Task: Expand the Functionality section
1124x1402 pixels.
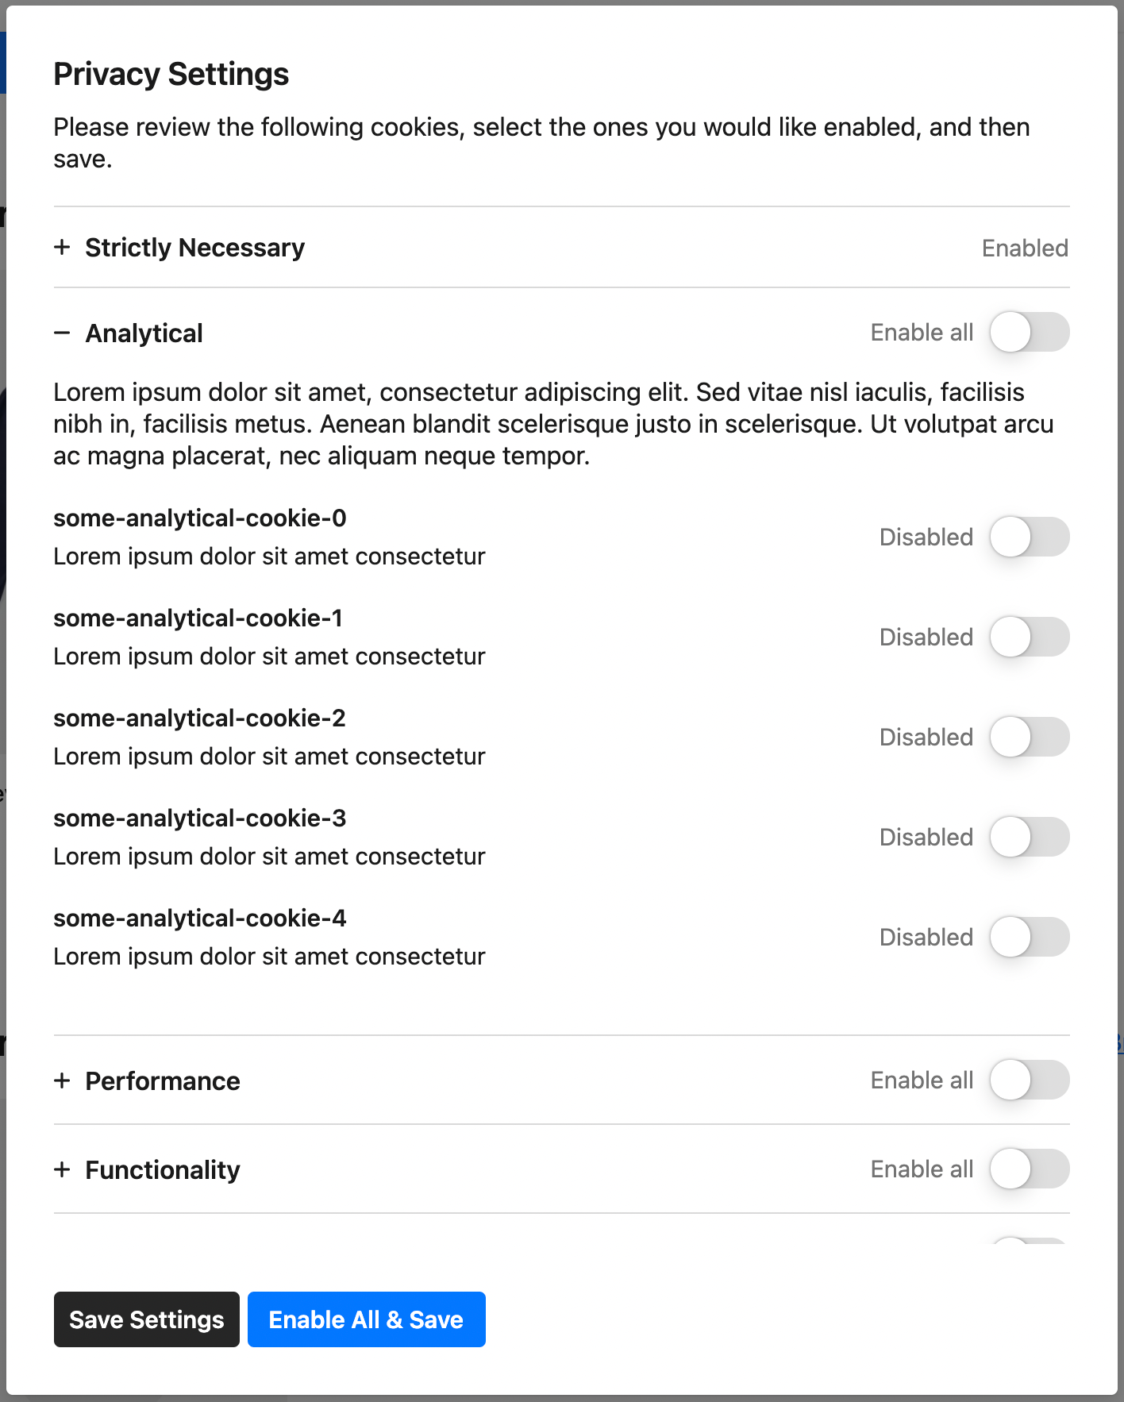Action: pyautogui.click(x=63, y=1169)
